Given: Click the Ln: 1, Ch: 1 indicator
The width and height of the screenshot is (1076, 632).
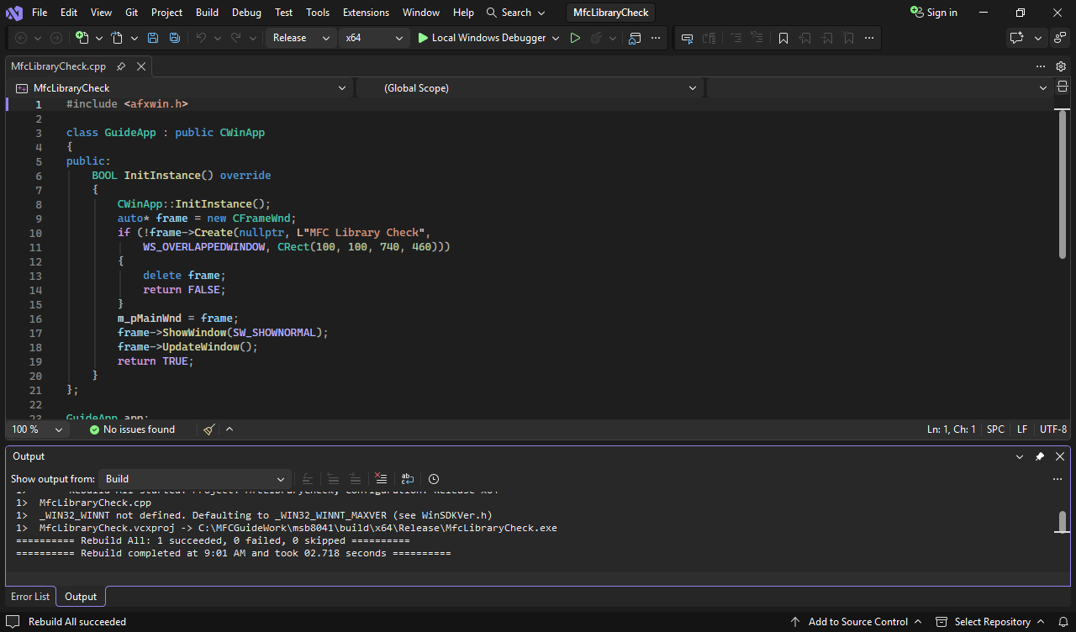Looking at the screenshot, I should click(952, 429).
